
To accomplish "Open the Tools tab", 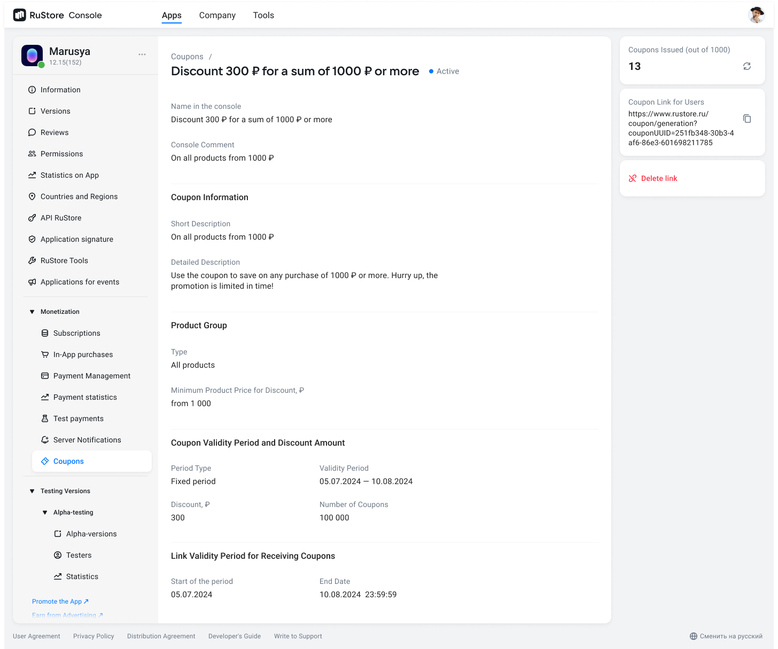I will point(263,15).
